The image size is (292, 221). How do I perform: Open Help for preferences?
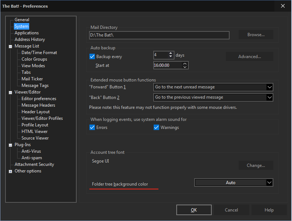[269, 210]
